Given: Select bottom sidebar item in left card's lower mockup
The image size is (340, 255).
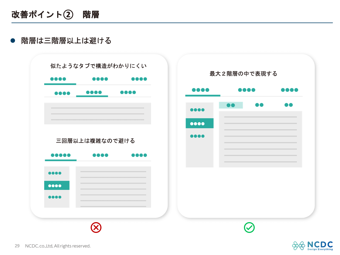Looking at the screenshot, I should [55, 197].
